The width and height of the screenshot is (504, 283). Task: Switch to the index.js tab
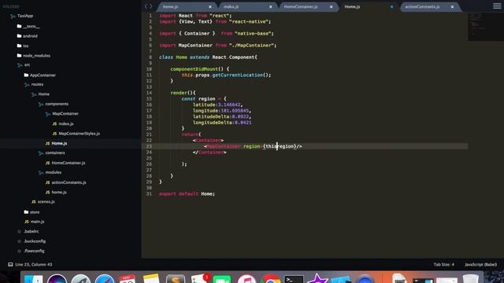(x=246, y=7)
